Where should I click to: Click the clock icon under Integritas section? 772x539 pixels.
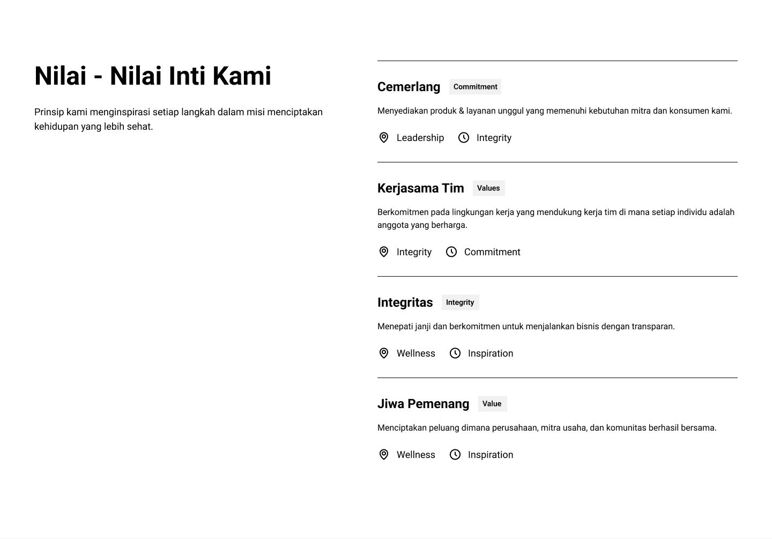pyautogui.click(x=455, y=353)
